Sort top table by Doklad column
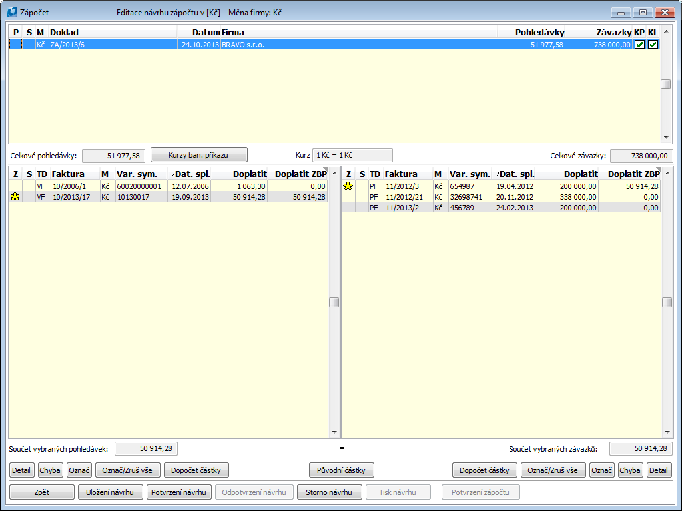Screen dimensions: 682x511 (x=113, y=32)
